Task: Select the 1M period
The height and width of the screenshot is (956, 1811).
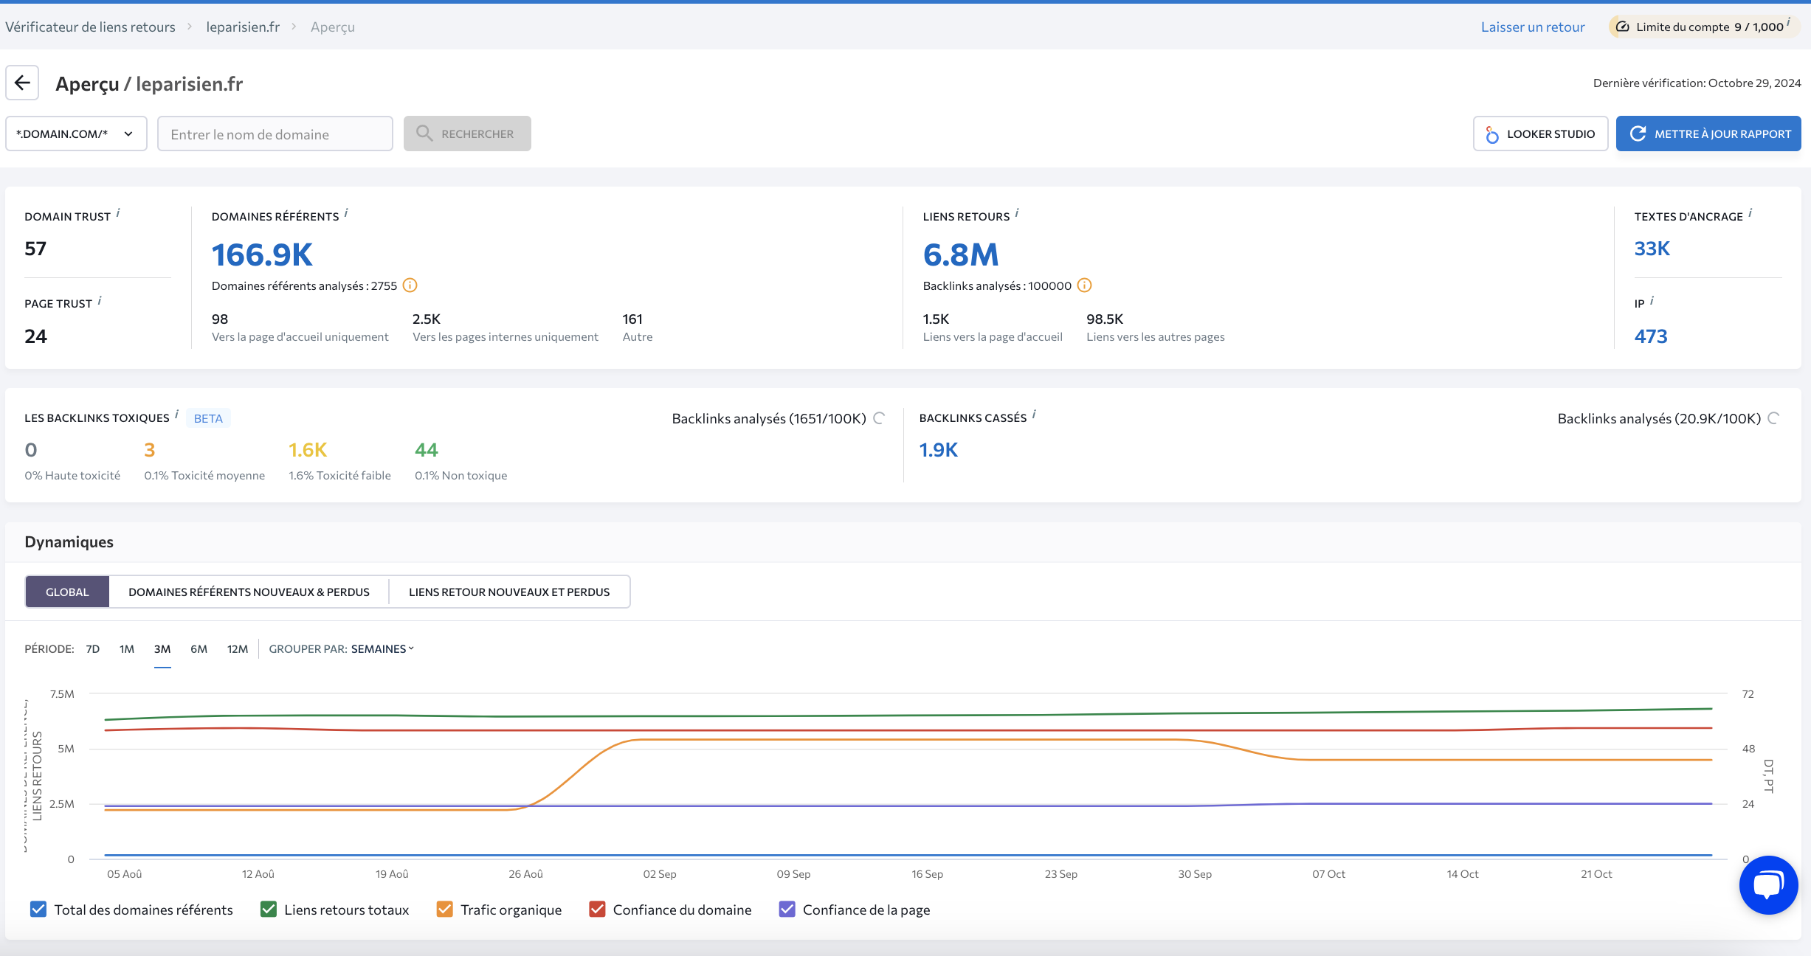Action: [127, 648]
